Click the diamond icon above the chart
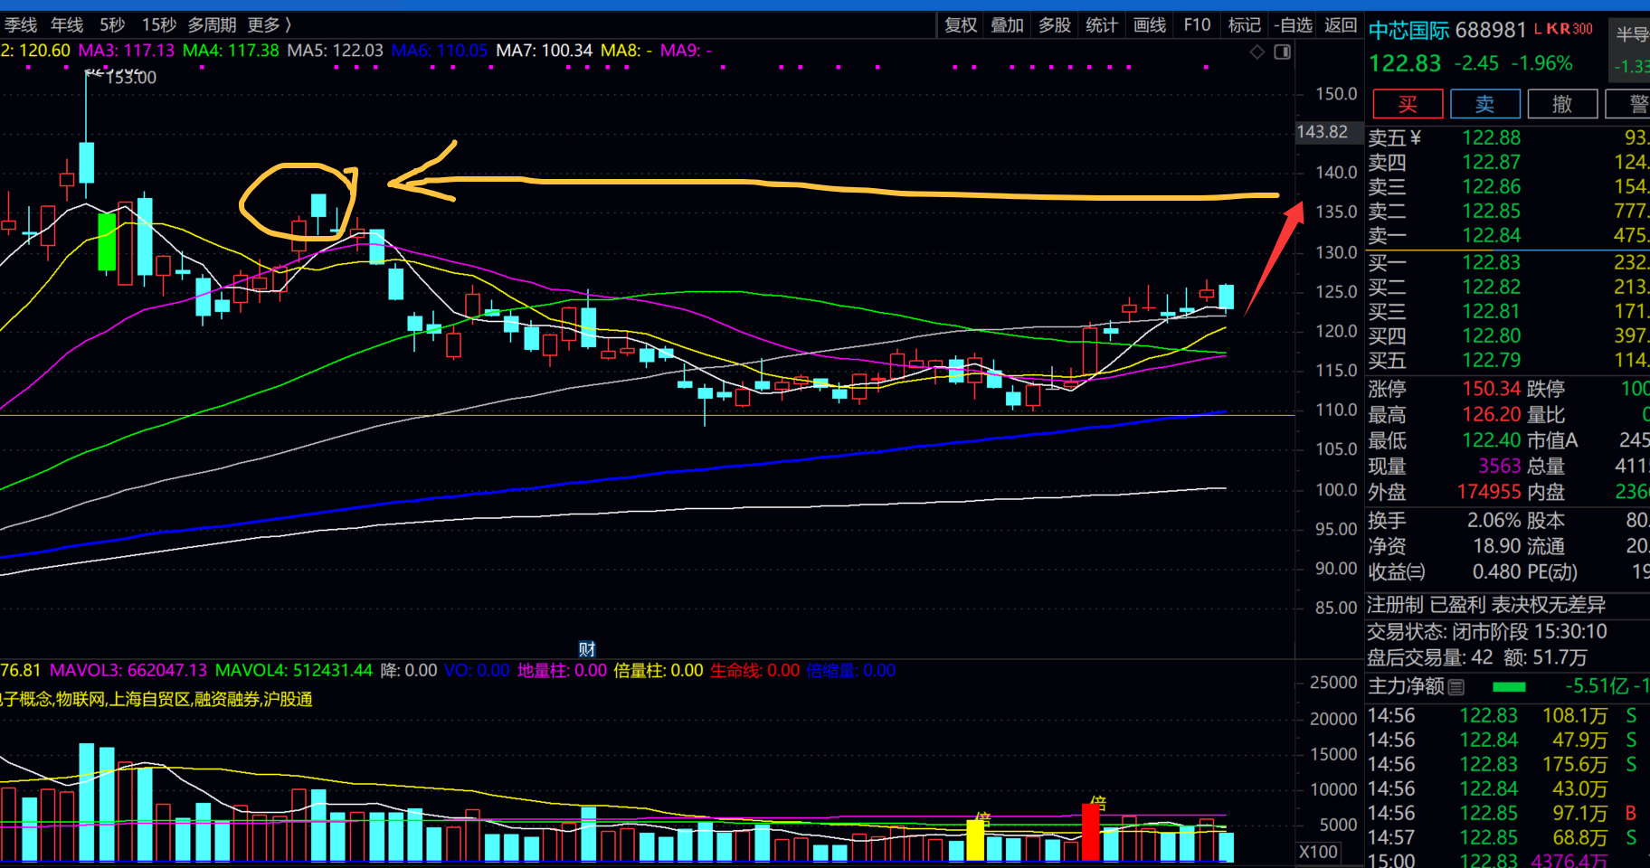This screenshot has height=868, width=1650. [x=1257, y=52]
